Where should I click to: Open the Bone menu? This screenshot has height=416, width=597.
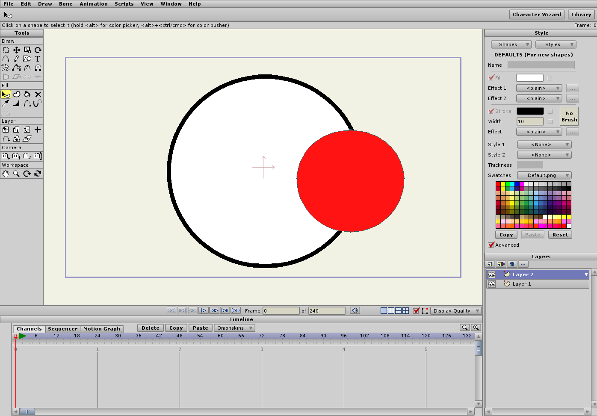(x=66, y=4)
